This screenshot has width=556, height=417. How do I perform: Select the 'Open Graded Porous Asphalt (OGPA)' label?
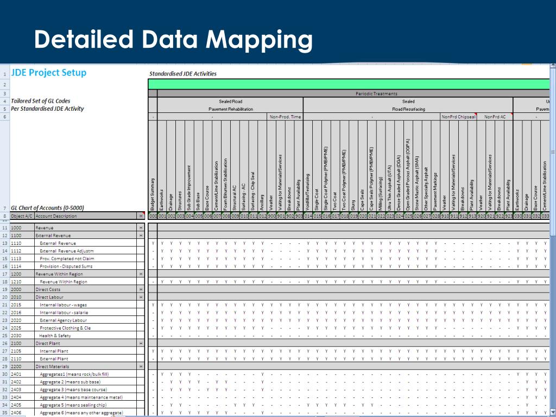click(x=408, y=175)
